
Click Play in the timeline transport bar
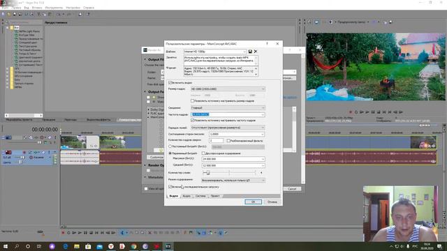[x=80, y=232]
